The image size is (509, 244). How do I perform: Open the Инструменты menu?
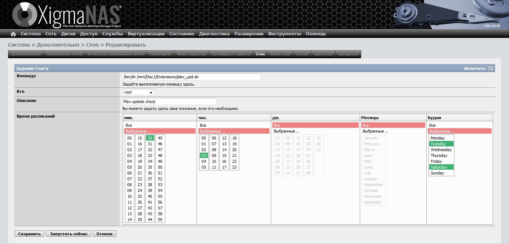click(285, 34)
